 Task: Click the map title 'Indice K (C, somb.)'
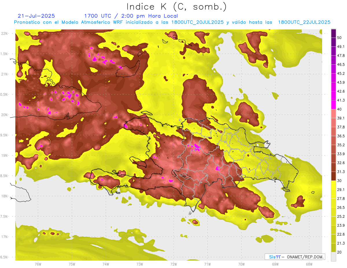pyautogui.click(x=176, y=7)
